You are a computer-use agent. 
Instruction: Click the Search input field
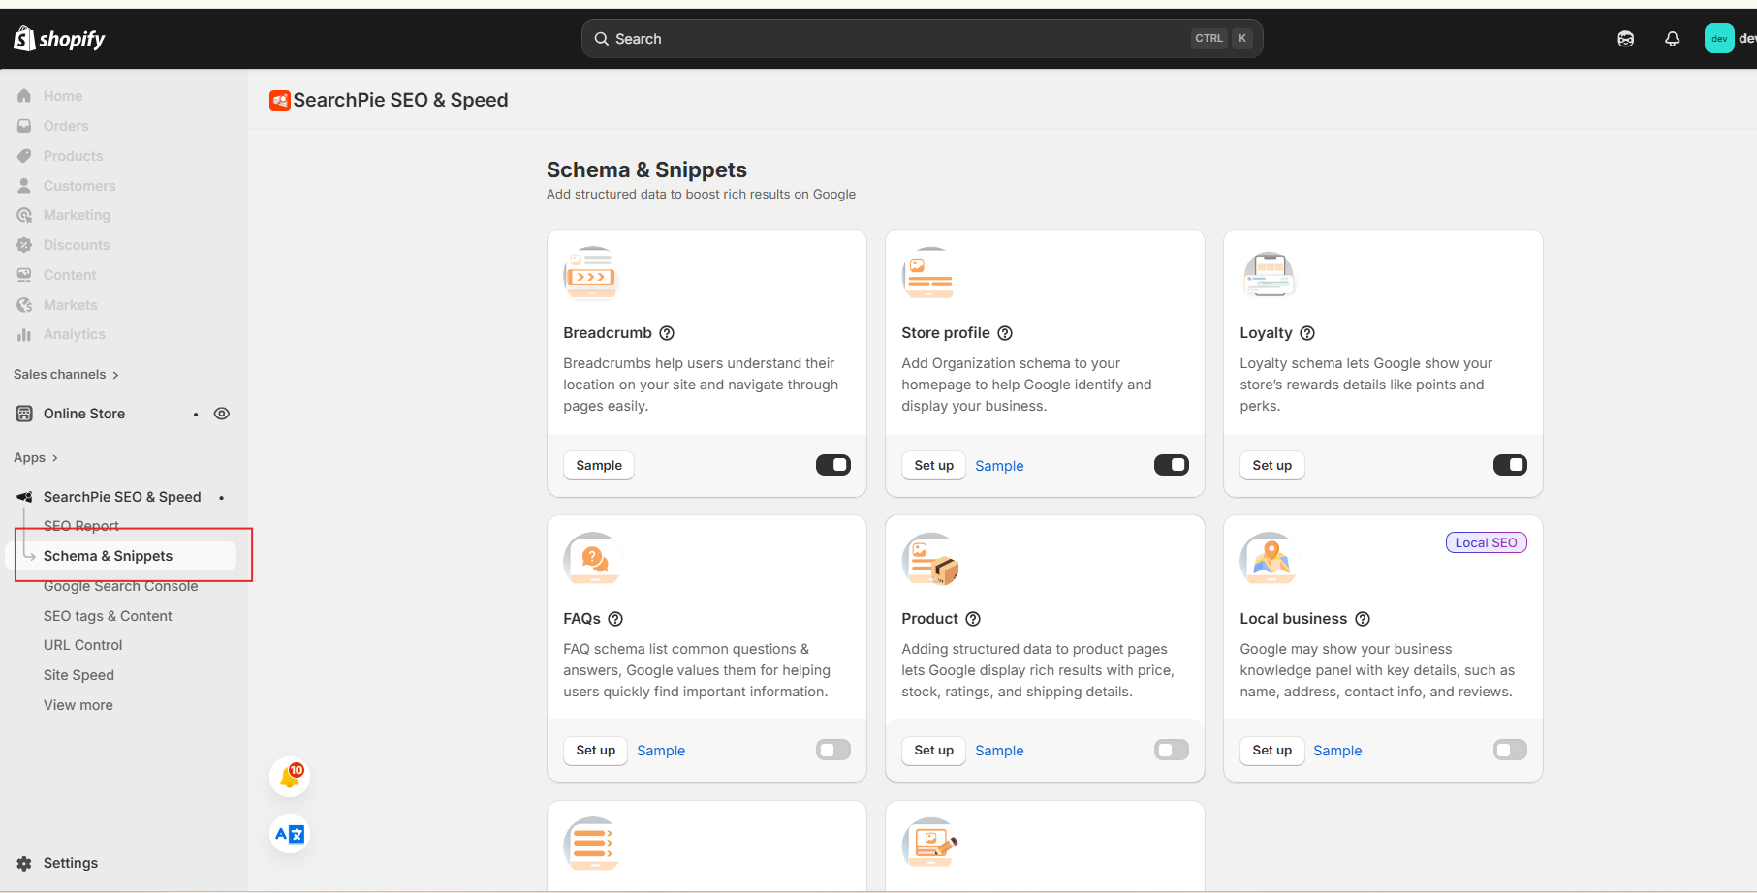pyautogui.click(x=901, y=39)
